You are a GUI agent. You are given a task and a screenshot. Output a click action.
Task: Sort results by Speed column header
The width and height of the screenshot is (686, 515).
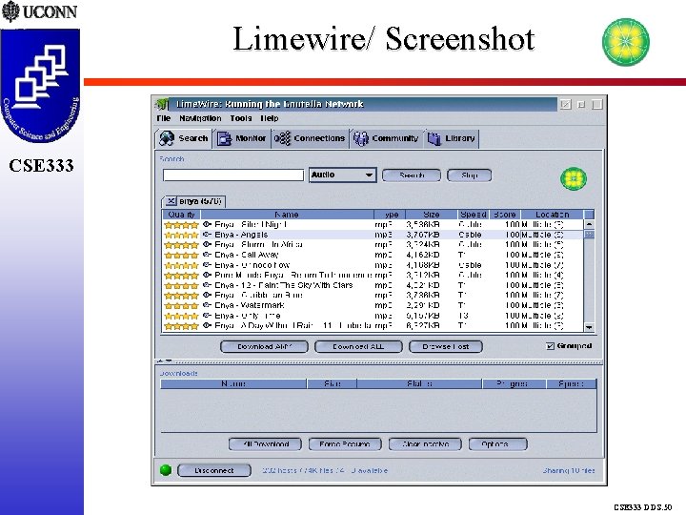tap(474, 215)
